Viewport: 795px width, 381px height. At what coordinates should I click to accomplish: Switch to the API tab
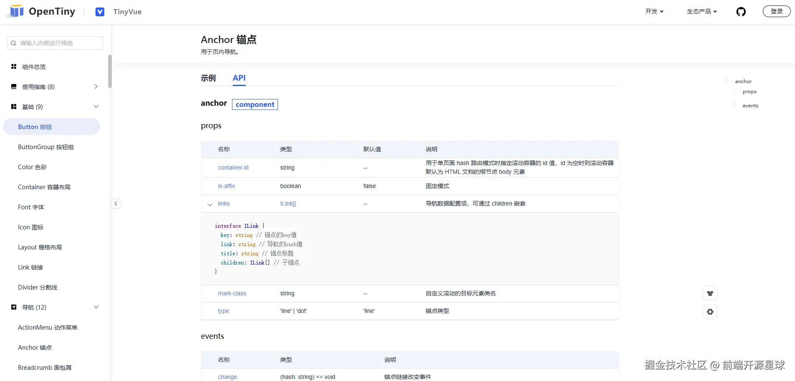tap(239, 78)
